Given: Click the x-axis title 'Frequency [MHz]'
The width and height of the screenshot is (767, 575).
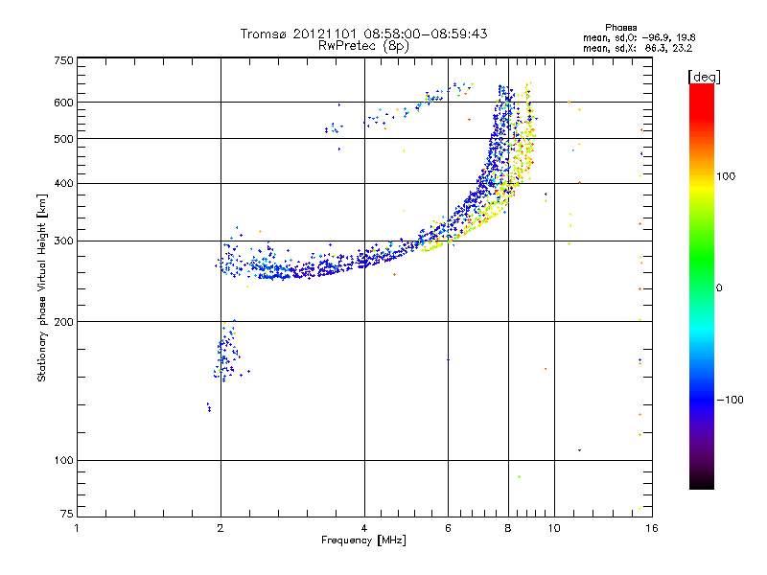Looking at the screenshot, I should pos(363,540).
